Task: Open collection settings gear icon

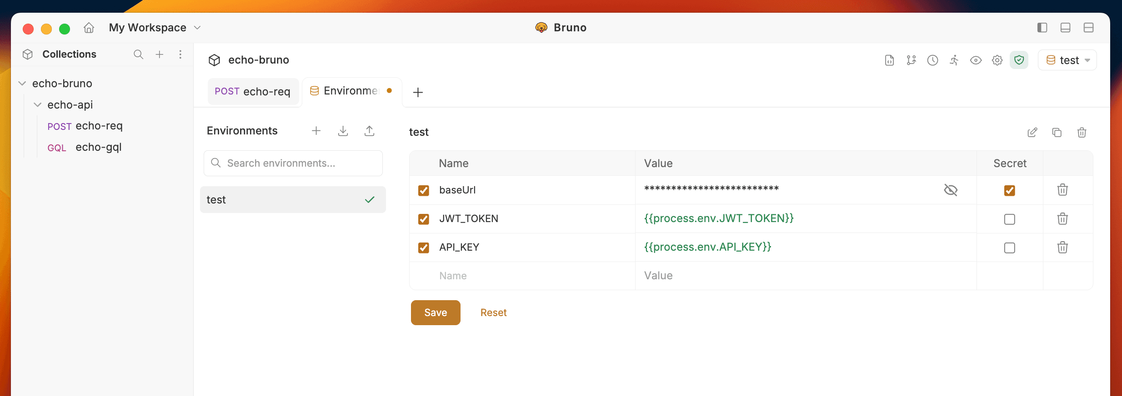Action: click(x=997, y=60)
